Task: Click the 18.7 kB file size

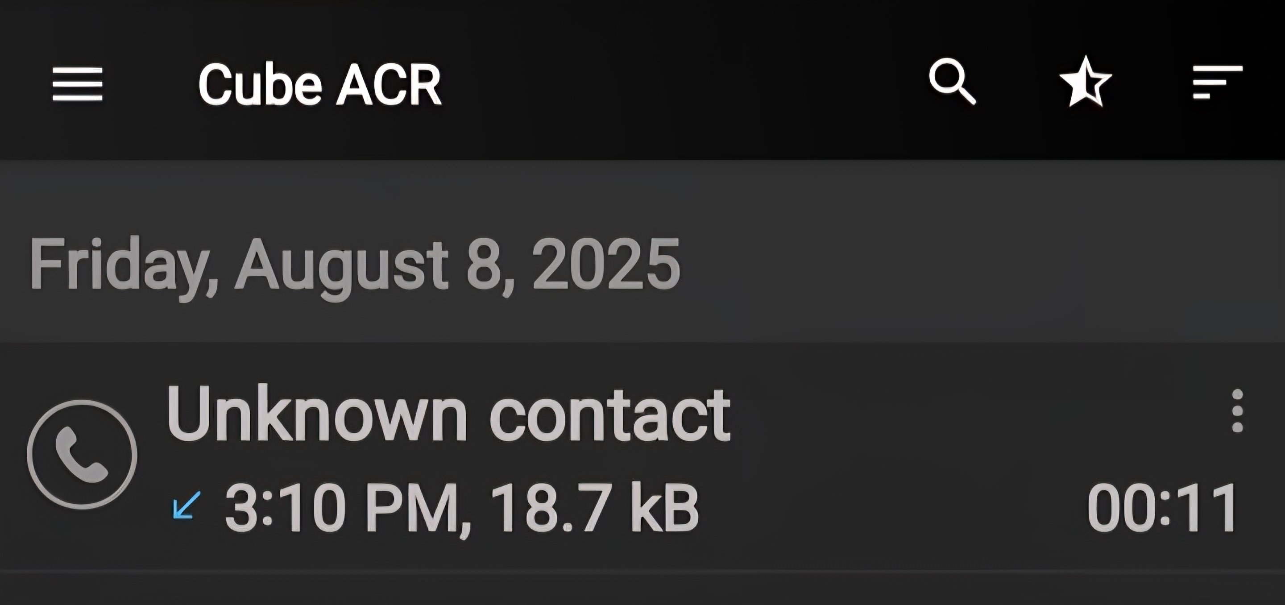Action: point(594,508)
